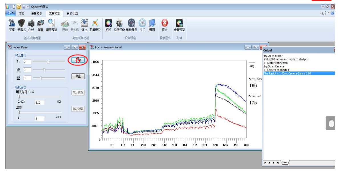Open the 相机 camera settings icon
Screen dimensions: 341x173
pyautogui.click(x=108, y=23)
